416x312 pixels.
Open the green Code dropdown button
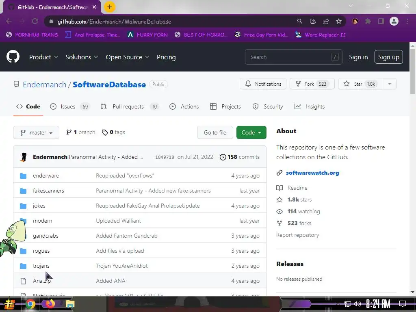(251, 132)
